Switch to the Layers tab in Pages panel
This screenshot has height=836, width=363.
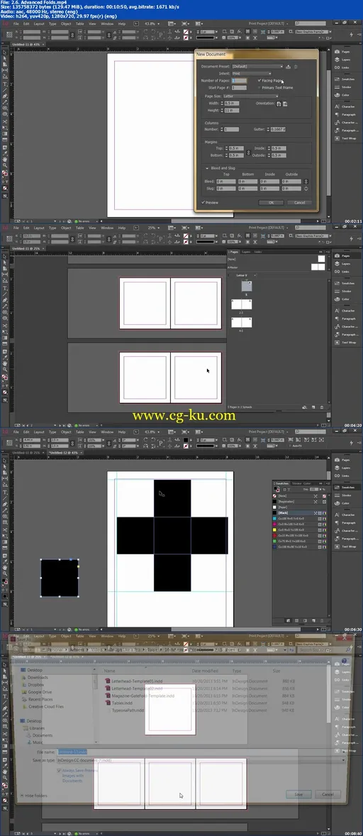(246, 252)
